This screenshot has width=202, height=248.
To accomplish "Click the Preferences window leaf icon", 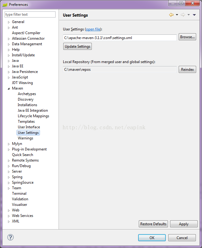I will tap(5, 5).
